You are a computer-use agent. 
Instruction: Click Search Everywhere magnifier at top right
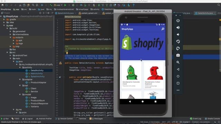coord(219,5)
